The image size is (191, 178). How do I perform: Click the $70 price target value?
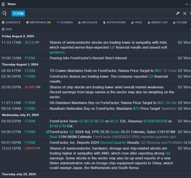pos(136,109)
